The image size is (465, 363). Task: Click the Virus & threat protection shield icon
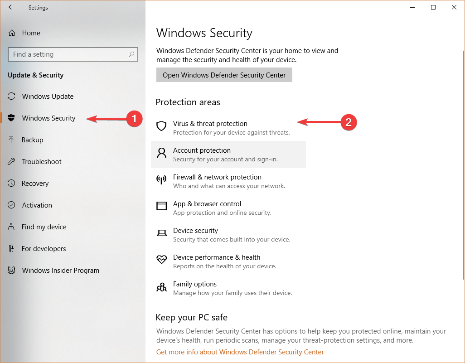pos(161,126)
